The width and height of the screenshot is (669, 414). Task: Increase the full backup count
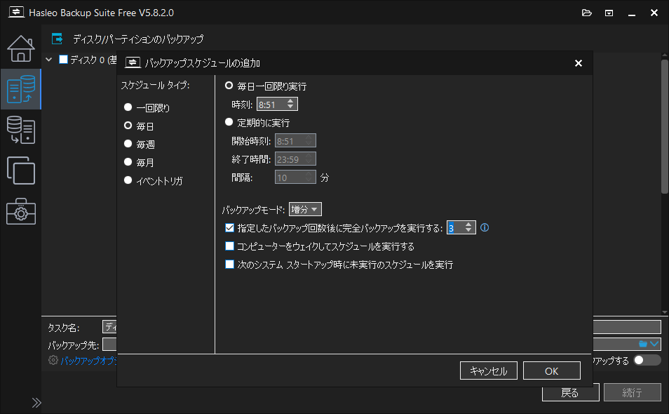(x=468, y=225)
